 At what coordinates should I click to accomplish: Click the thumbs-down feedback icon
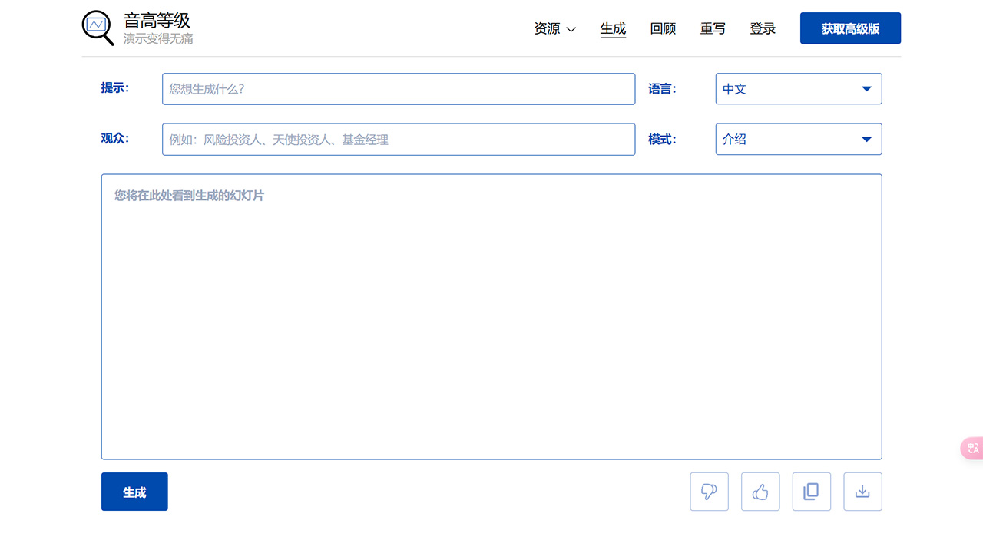tap(709, 492)
